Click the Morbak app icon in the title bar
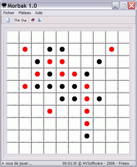Viewport: 137px width, 167px height. click(4, 5)
